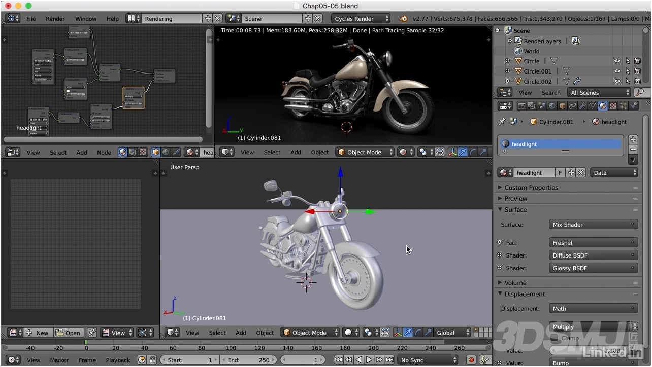The width and height of the screenshot is (652, 367).
Task: Select material node tree type in node editor
Action: coord(123,152)
